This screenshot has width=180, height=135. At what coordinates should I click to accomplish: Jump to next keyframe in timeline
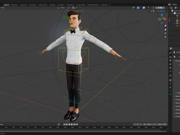pos(74,124)
